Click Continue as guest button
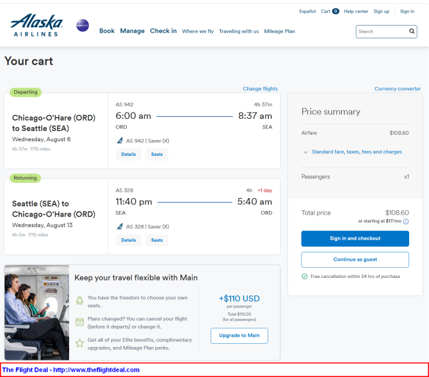The height and width of the screenshot is (377, 429). pyautogui.click(x=355, y=259)
